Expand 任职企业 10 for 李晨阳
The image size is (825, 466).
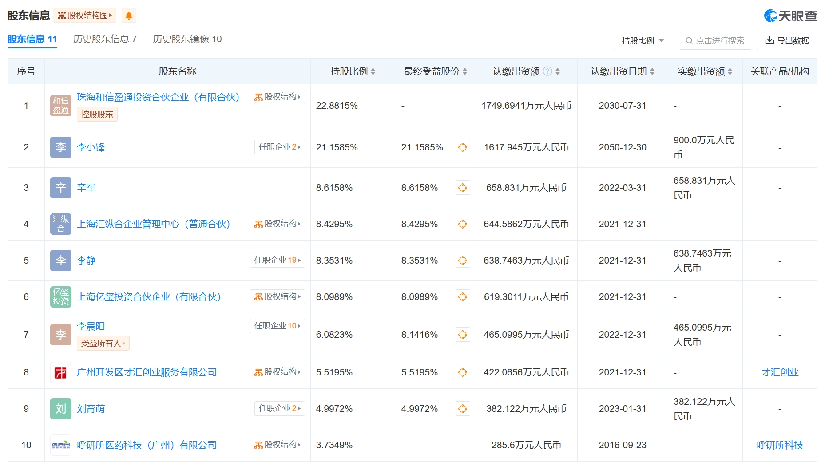(277, 326)
